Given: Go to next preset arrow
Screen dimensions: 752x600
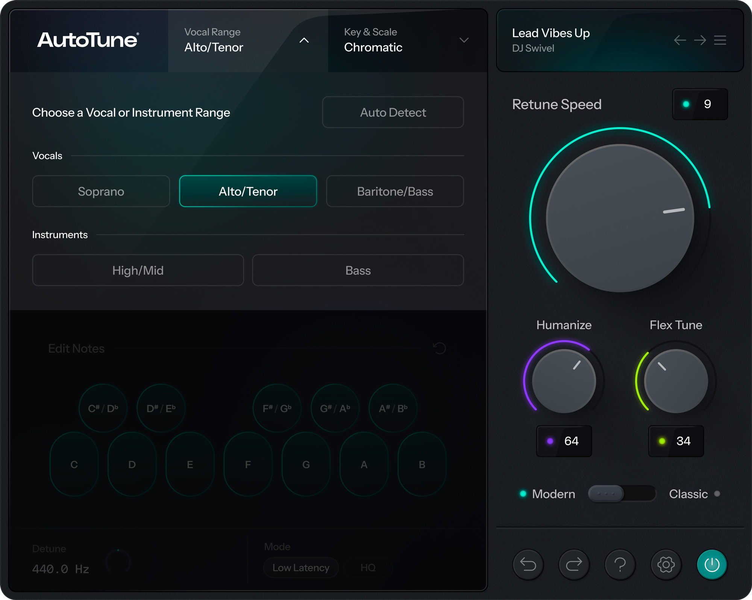Looking at the screenshot, I should point(700,40).
